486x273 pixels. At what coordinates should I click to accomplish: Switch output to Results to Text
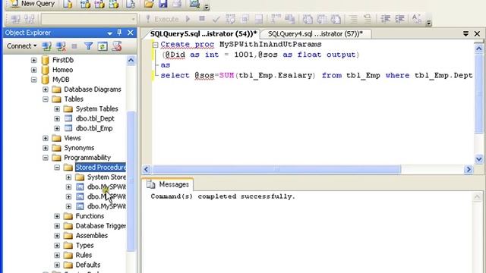pyautogui.click(x=308, y=19)
